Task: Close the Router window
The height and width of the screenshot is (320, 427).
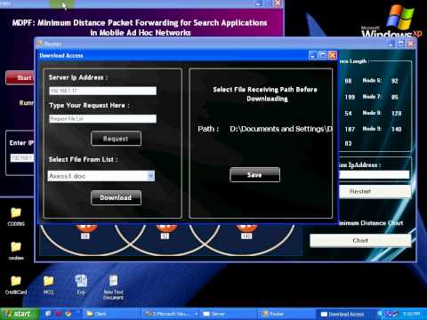Action: click(410, 44)
